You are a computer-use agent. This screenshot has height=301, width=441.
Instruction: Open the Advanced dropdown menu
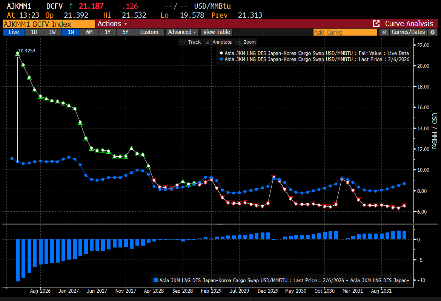coord(182,32)
